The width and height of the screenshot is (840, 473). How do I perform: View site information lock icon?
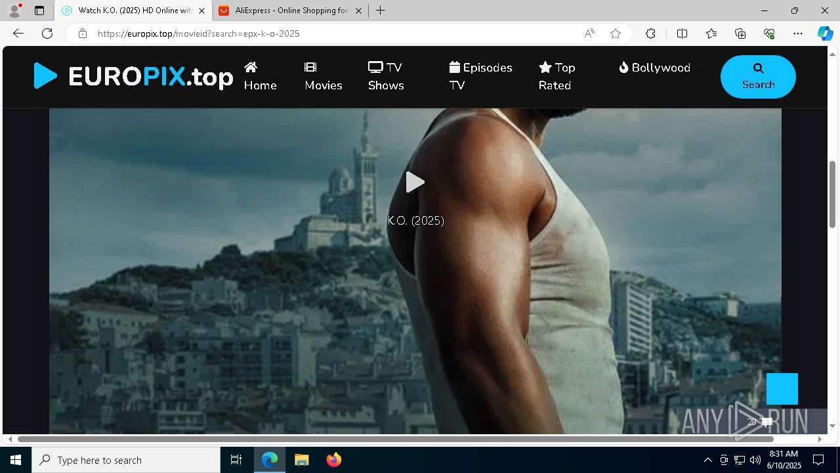83,34
